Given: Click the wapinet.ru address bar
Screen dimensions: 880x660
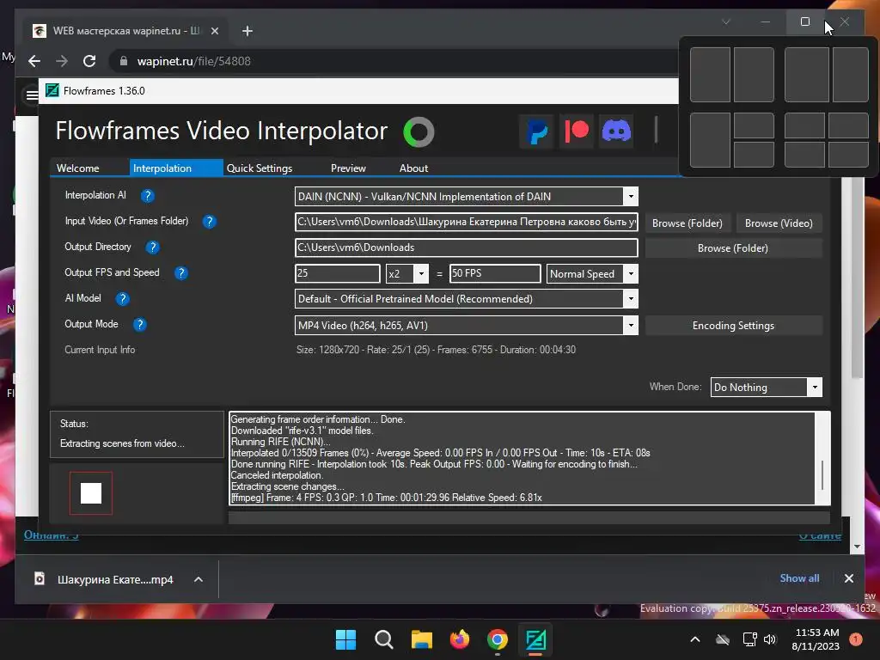Looking at the screenshot, I should [x=393, y=61].
